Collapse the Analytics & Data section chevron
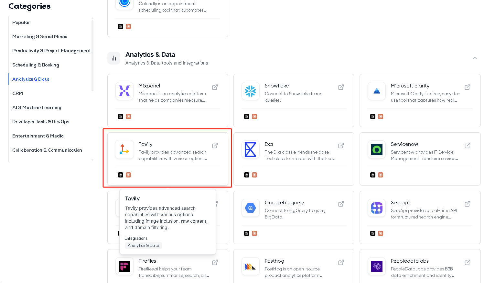The width and height of the screenshot is (484, 283). pos(475,58)
